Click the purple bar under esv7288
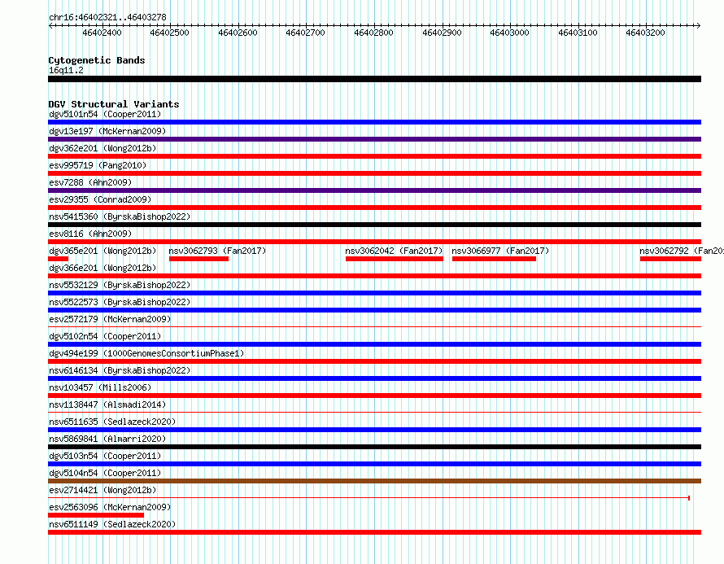This screenshot has width=724, height=564. point(374,190)
